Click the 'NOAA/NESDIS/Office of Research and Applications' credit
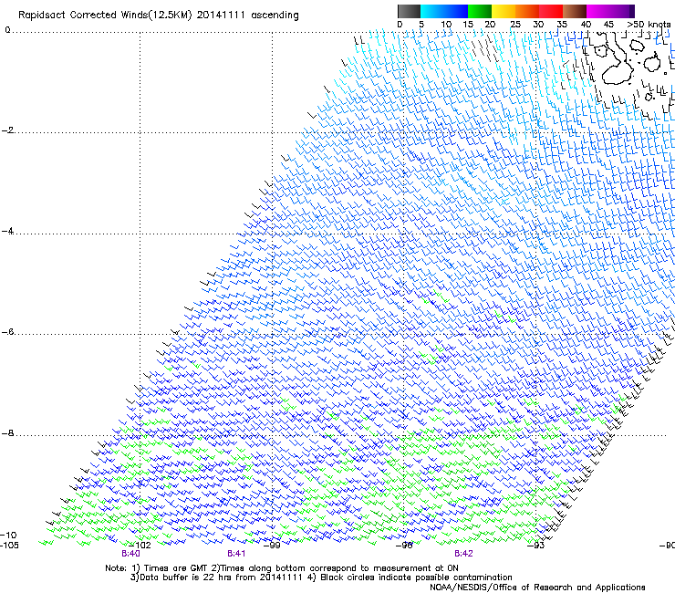 (x=537, y=588)
